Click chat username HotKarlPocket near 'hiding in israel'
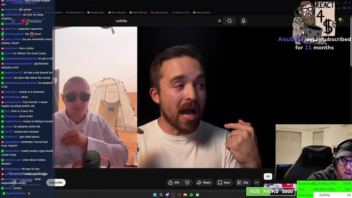Viewport: 352px width, 198px height. click(x=13, y=121)
